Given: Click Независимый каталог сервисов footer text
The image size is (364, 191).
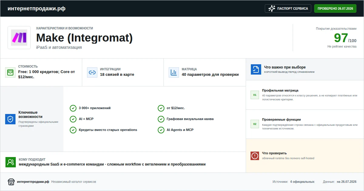Looking at the screenshot, I should [x=74, y=182].
